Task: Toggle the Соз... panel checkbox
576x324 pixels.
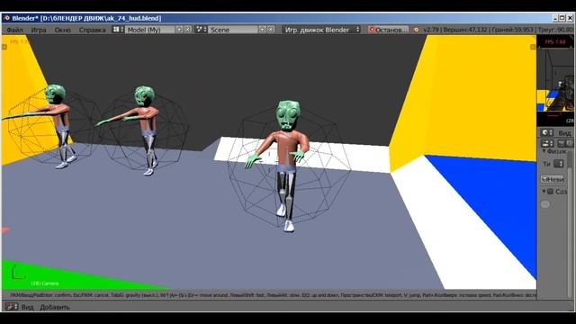Action: [550, 192]
